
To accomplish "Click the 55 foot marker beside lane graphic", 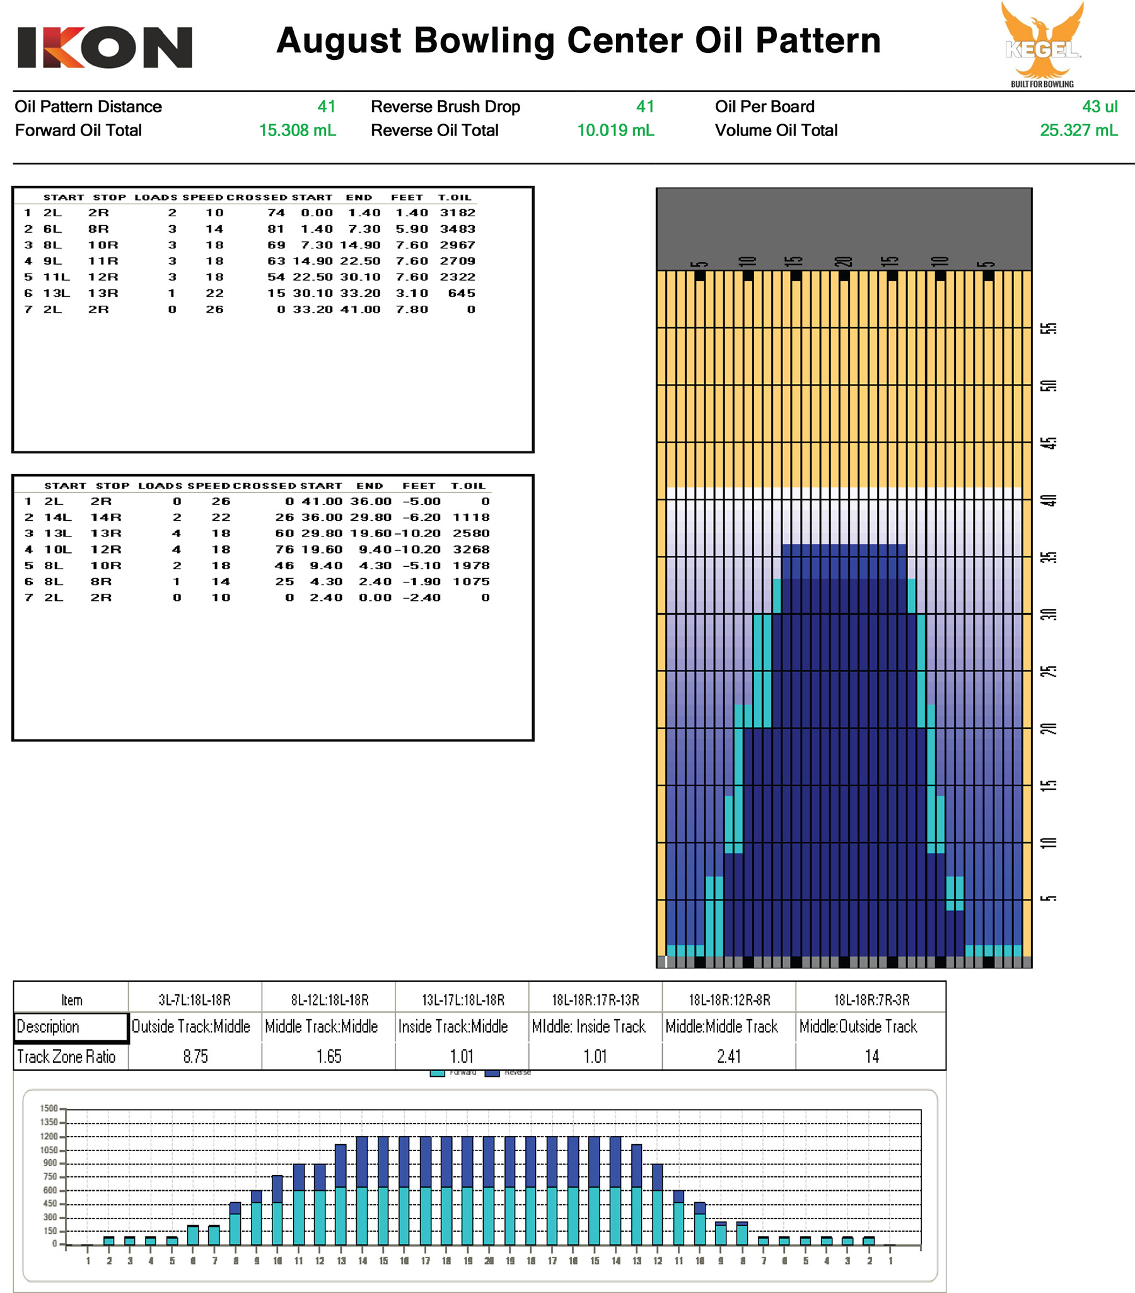I will tap(1049, 328).
